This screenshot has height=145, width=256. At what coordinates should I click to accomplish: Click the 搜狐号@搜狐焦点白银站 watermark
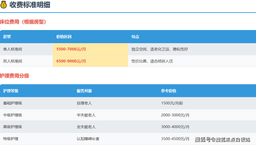222,139
